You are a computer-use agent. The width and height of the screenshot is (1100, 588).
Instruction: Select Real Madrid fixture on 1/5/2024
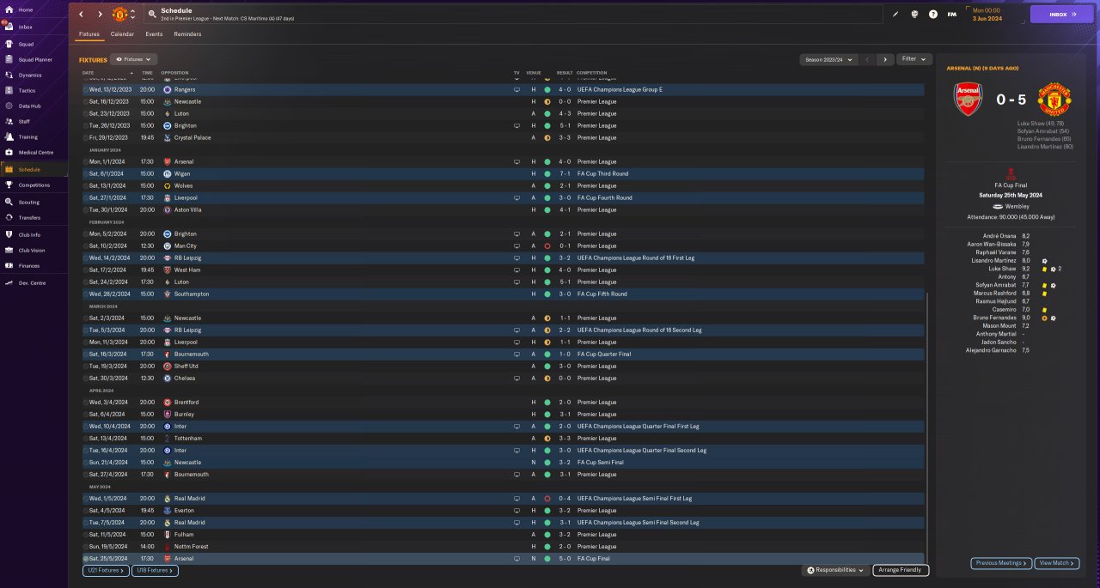pyautogui.click(x=503, y=498)
